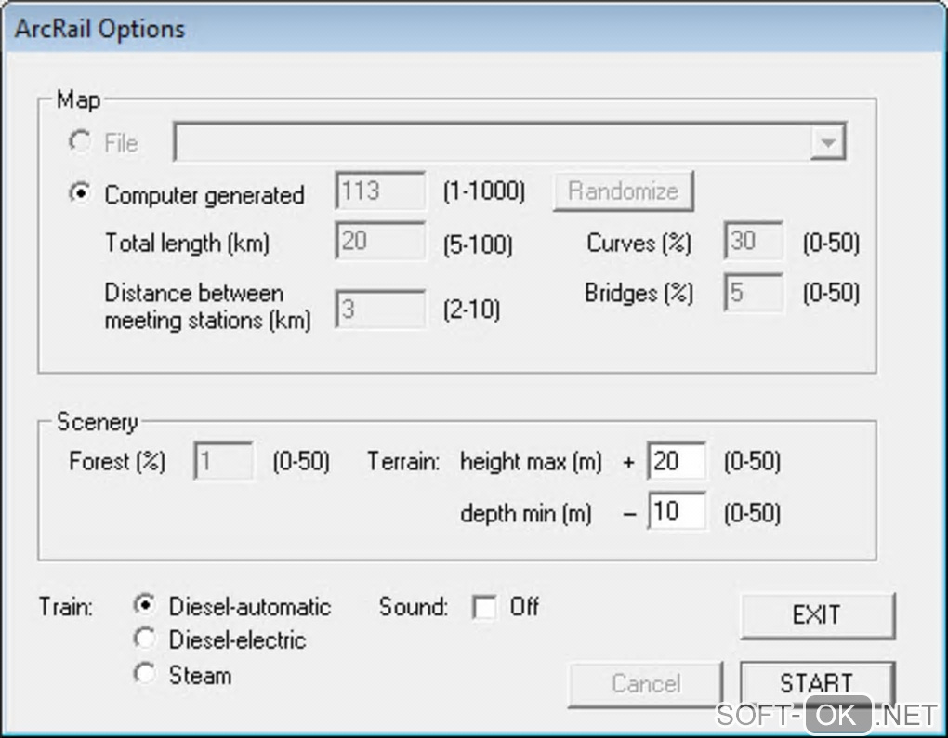The image size is (948, 738).
Task: Click the height max (m) label
Action: coord(531,462)
